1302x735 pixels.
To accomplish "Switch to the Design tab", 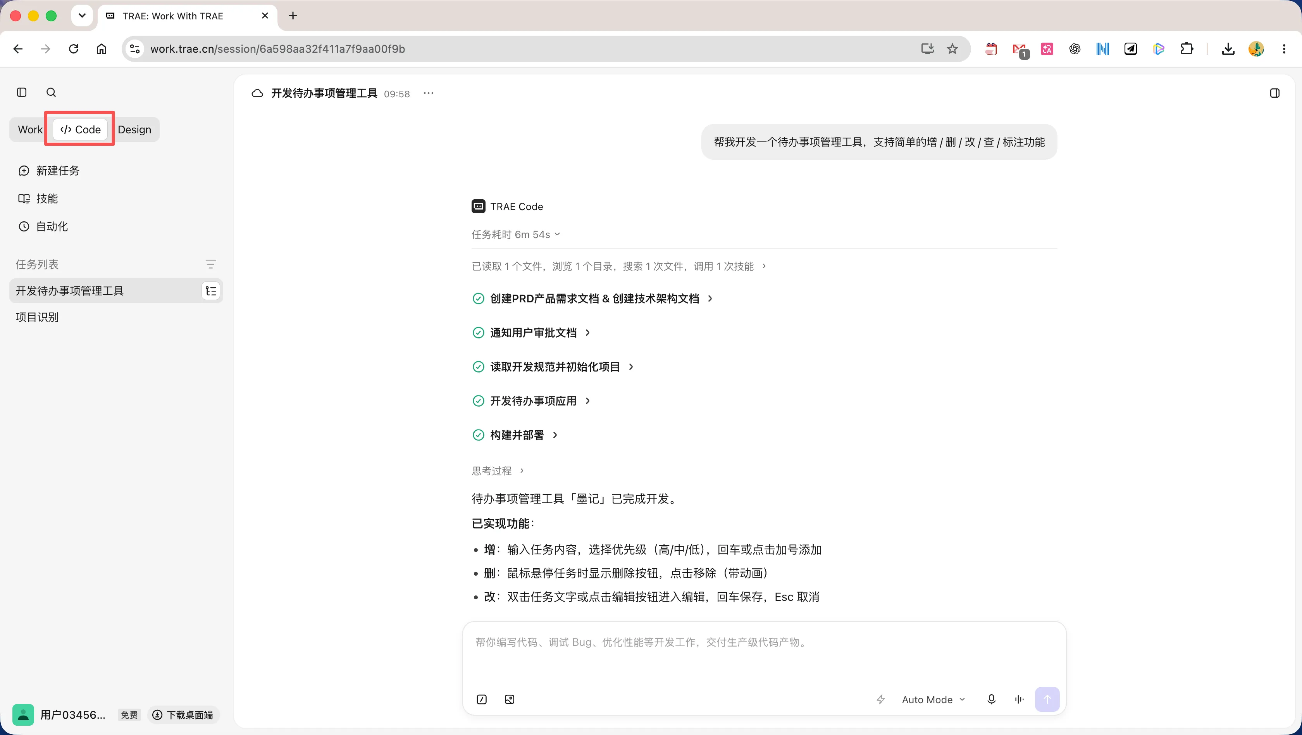I will point(134,129).
